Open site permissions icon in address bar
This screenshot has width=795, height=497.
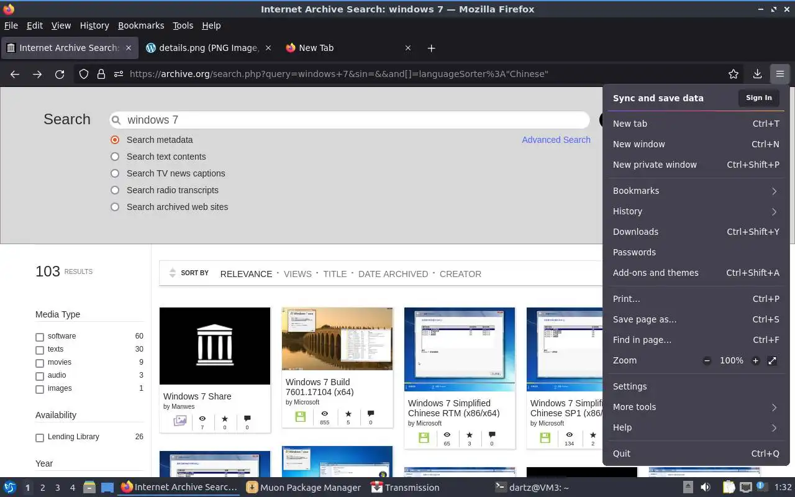pyautogui.click(x=119, y=74)
